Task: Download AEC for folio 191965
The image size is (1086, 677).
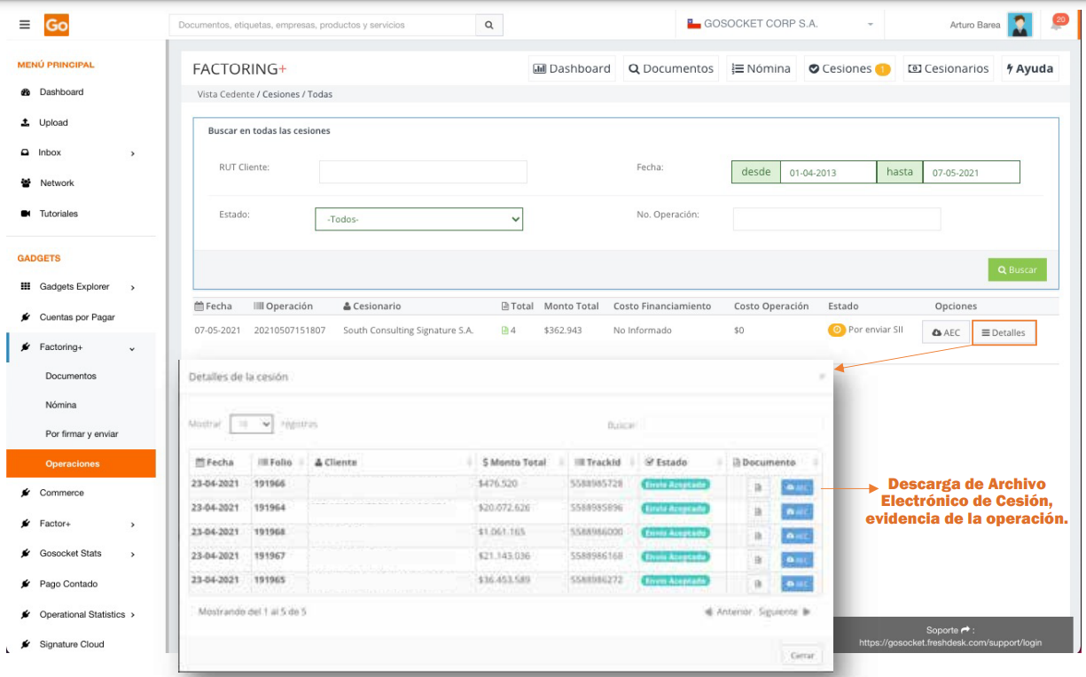Action: 796,584
